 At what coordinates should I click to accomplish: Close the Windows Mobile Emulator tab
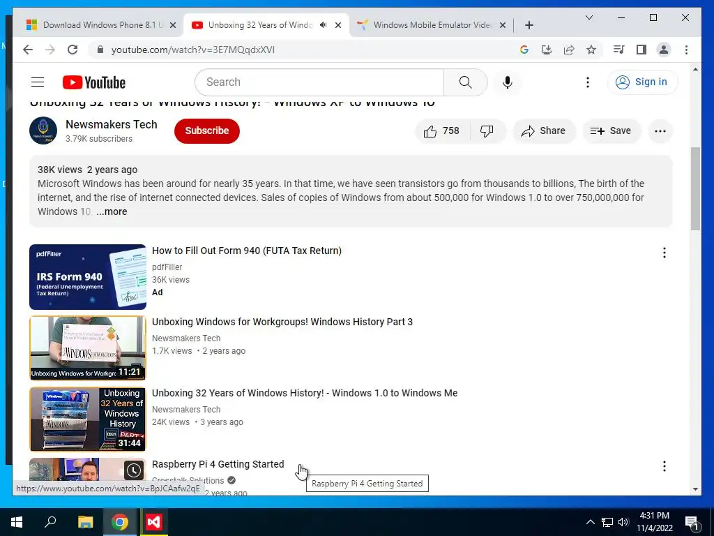click(502, 25)
